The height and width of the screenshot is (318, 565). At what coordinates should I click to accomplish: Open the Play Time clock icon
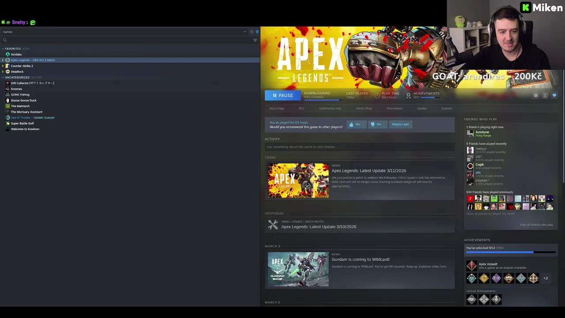click(377, 95)
